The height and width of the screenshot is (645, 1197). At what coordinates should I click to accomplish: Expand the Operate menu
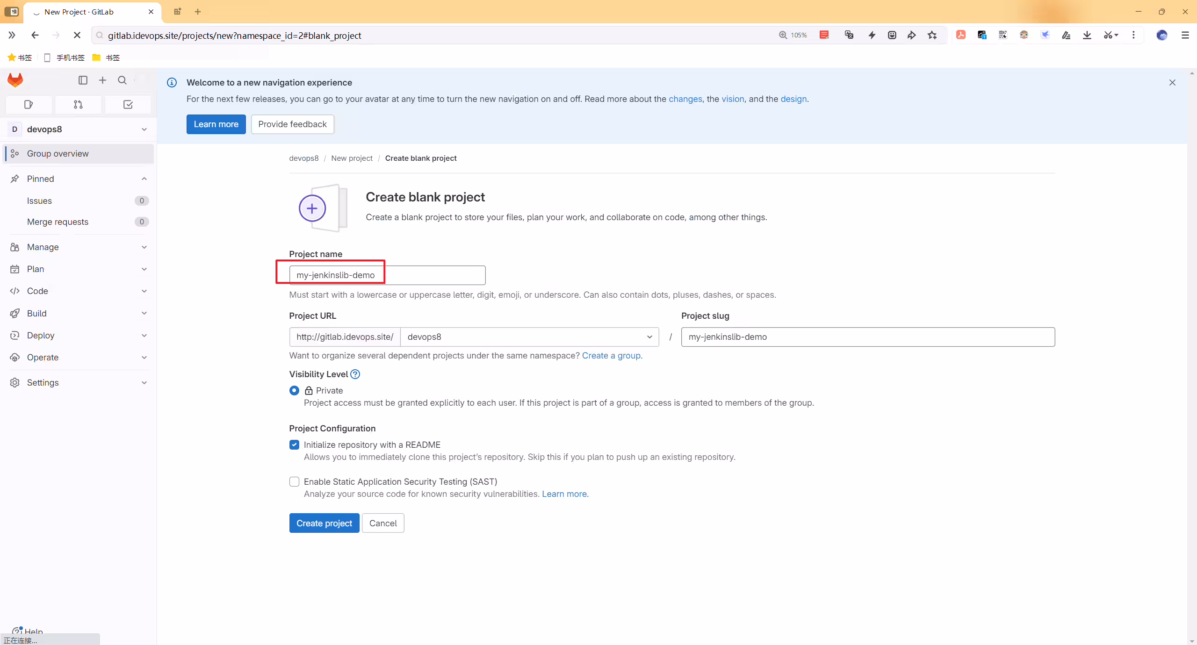pyautogui.click(x=79, y=358)
